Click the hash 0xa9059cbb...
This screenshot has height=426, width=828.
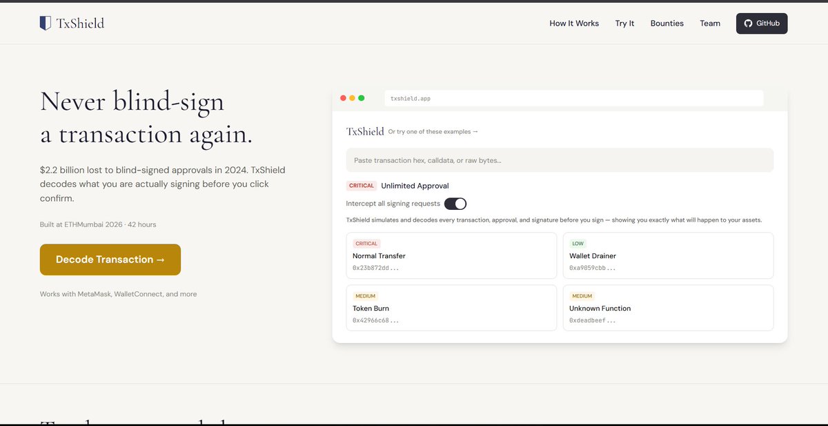coord(592,268)
